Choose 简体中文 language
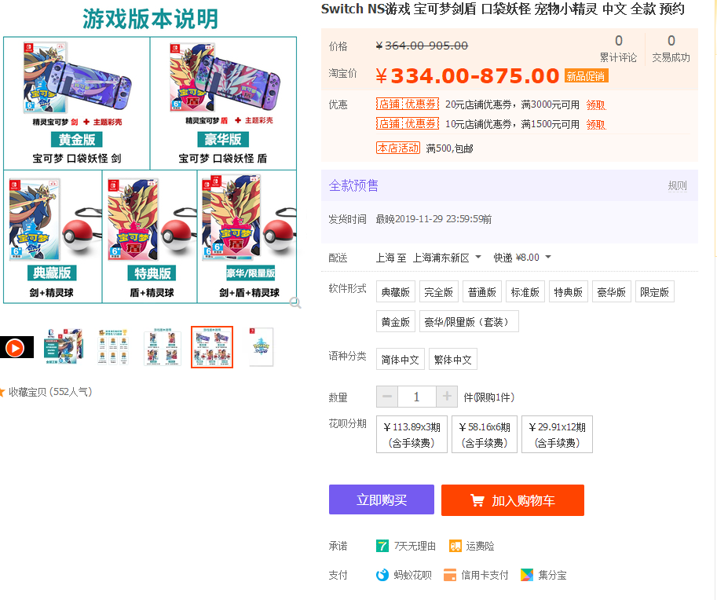717x600 pixels. [400, 359]
